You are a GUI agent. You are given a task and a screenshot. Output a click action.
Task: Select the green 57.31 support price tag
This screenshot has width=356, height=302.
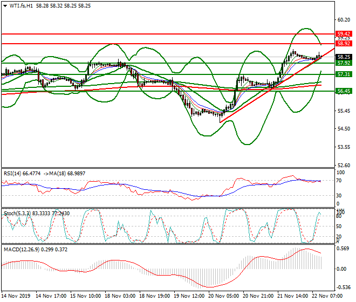point(344,74)
